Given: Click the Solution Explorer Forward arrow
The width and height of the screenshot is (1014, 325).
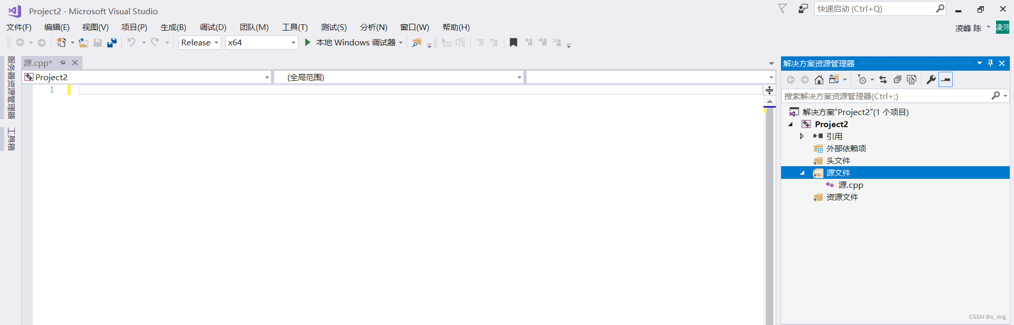Looking at the screenshot, I should pyautogui.click(x=805, y=80).
